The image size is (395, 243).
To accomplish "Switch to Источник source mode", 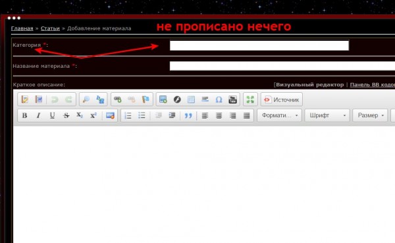I will point(282,99).
